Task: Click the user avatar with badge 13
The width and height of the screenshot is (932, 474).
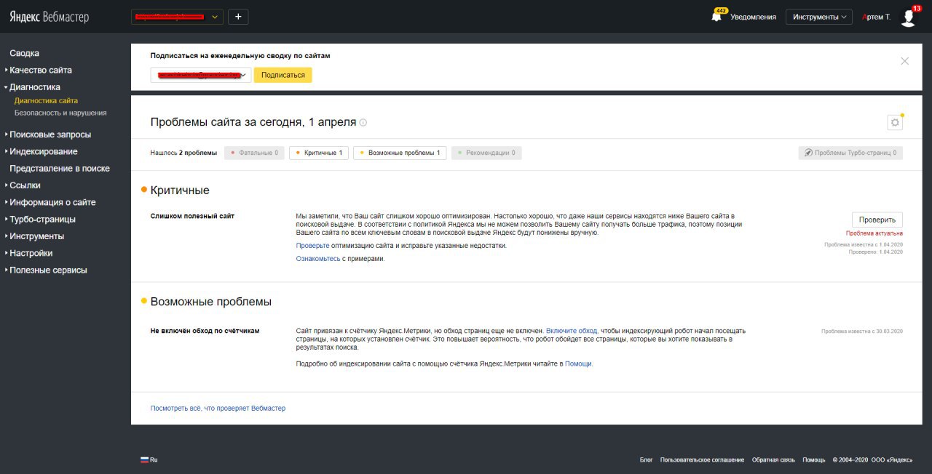Action: [x=908, y=17]
